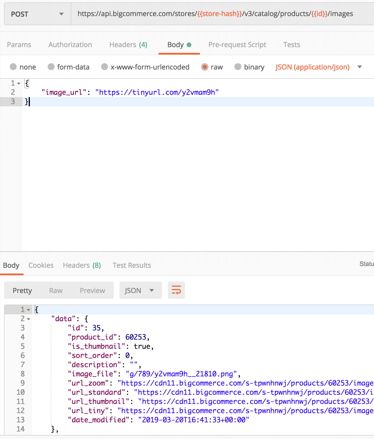Choose the binary body option
Screen dimensions: 374x439
coord(238,67)
